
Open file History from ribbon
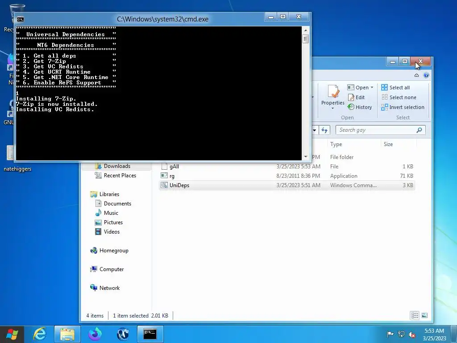(x=360, y=107)
